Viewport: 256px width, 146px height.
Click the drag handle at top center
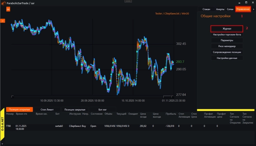pos(128,1)
